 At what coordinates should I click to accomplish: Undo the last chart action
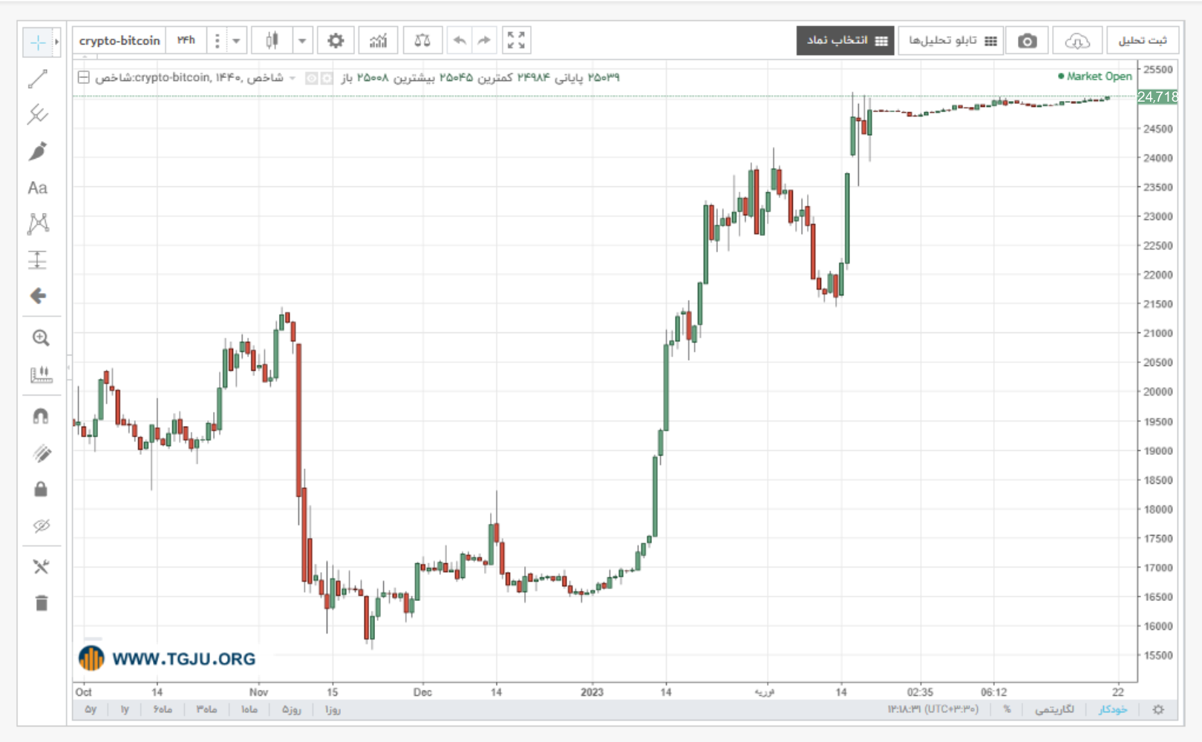tap(460, 41)
